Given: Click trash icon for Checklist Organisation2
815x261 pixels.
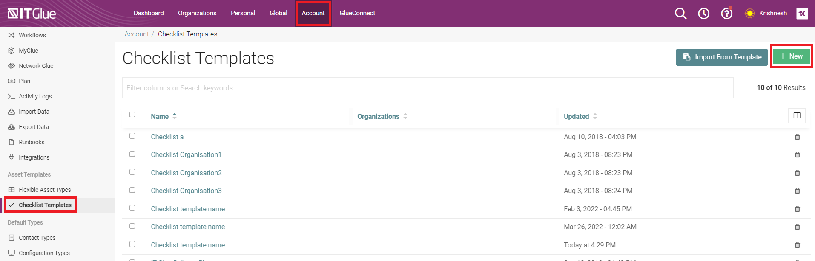Looking at the screenshot, I should click(x=797, y=173).
